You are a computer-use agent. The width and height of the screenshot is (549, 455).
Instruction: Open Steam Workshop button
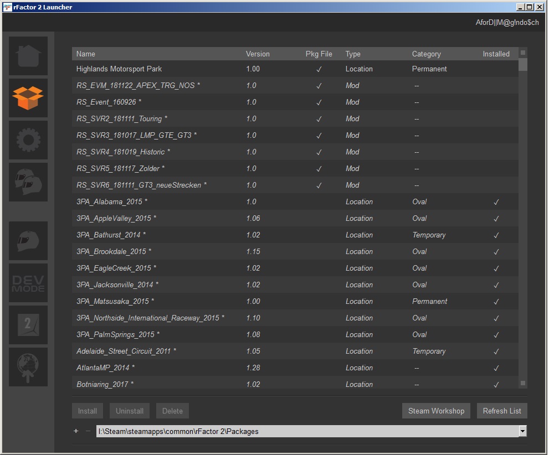pos(436,411)
